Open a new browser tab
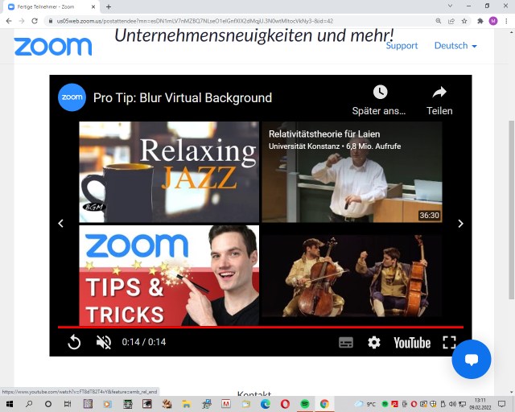This screenshot has width=515, height=412. [x=109, y=6]
